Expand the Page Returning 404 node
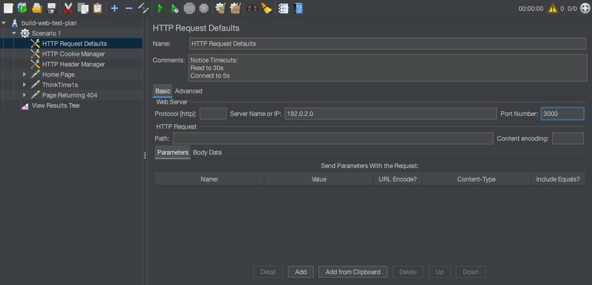Screen dimensions: 592x285 pyautogui.click(x=24, y=95)
